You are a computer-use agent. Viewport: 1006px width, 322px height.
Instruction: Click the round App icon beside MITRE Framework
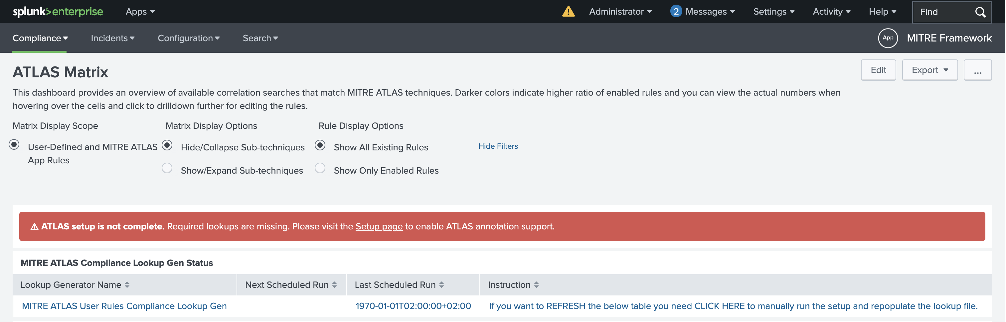tap(888, 38)
